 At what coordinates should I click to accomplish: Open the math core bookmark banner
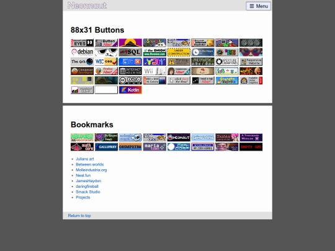coord(82,147)
